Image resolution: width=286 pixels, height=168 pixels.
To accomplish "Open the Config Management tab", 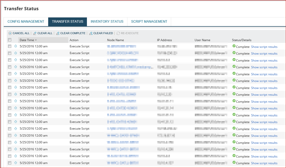I will [26, 22].
